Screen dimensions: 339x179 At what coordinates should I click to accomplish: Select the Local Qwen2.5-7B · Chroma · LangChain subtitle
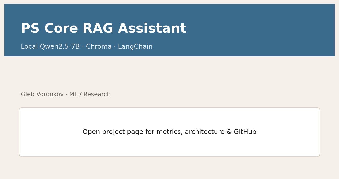(87, 47)
